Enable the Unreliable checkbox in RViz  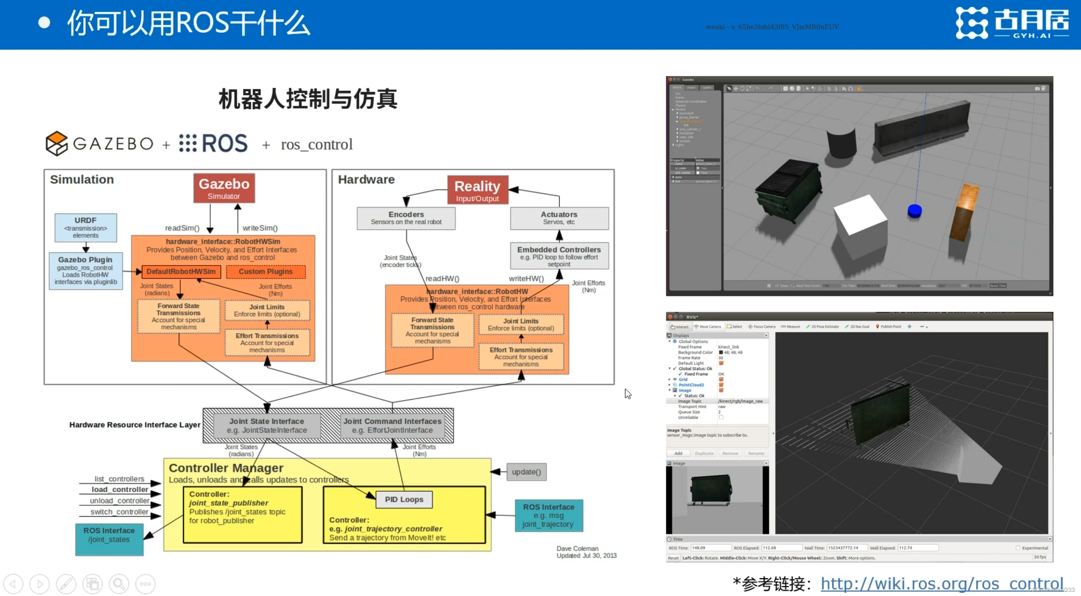pos(721,417)
